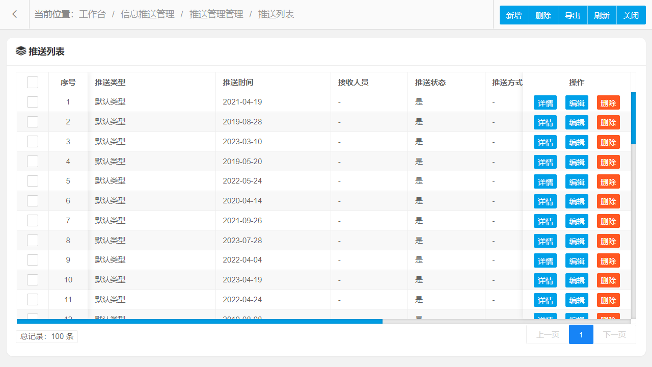Click 编辑 for row 11

click(577, 300)
